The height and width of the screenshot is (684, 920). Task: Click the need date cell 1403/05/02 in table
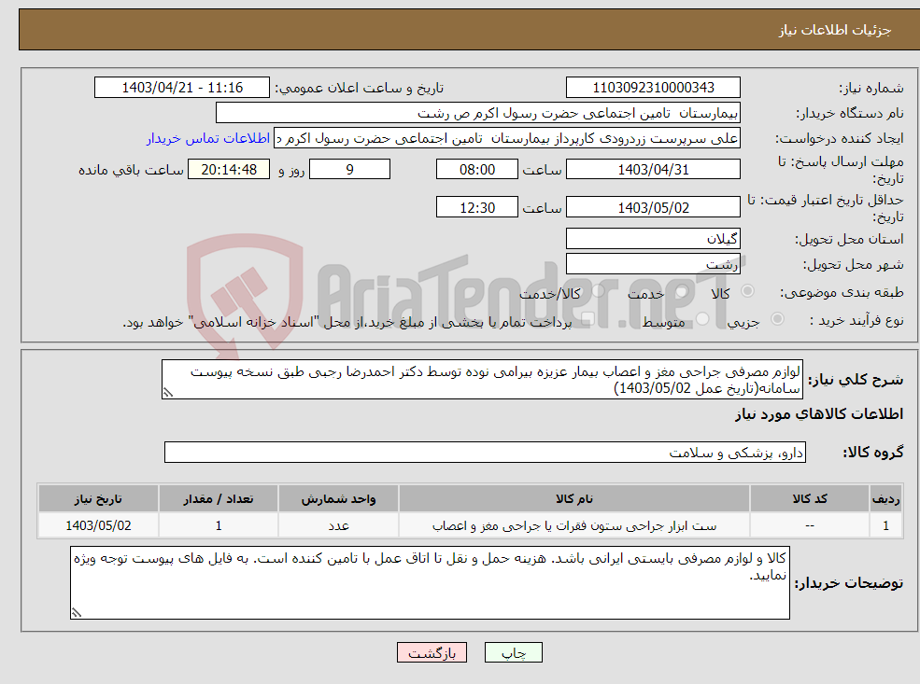[98, 525]
